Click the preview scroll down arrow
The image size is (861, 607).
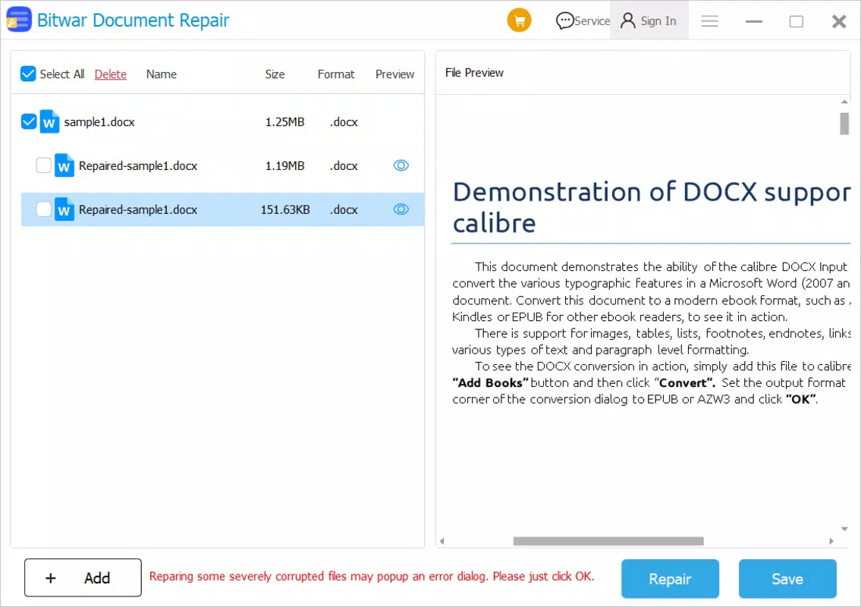coord(844,529)
